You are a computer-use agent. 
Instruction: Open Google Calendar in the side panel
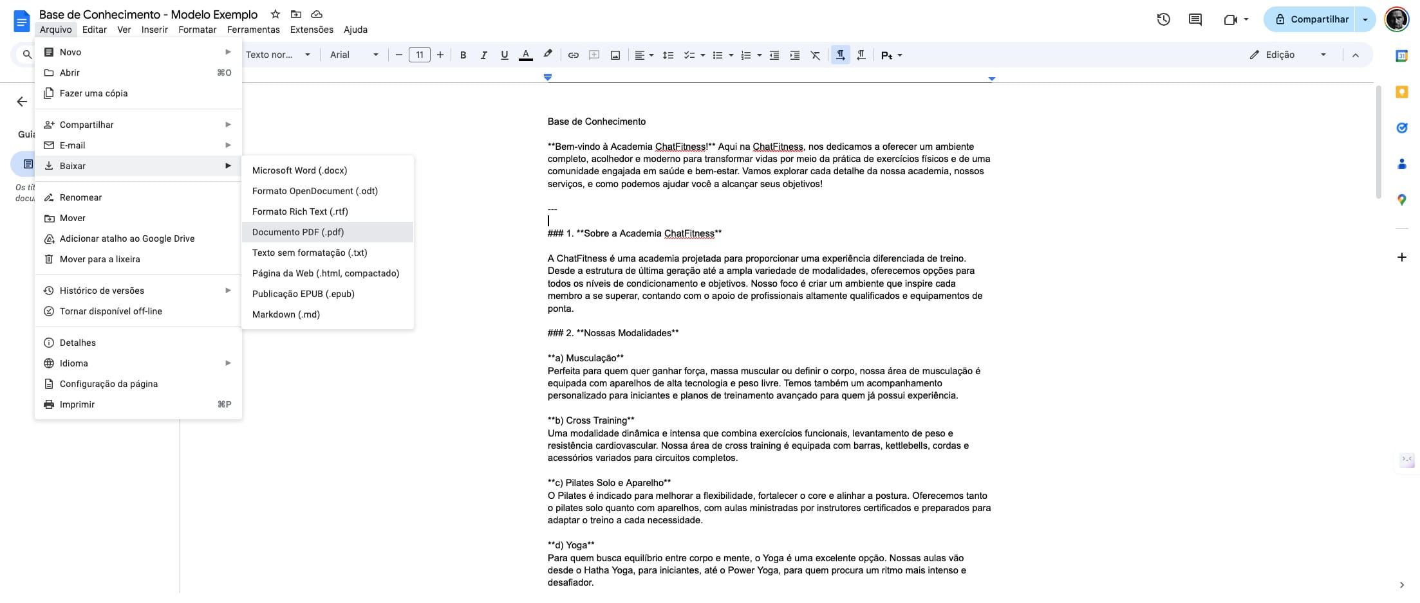click(1401, 56)
